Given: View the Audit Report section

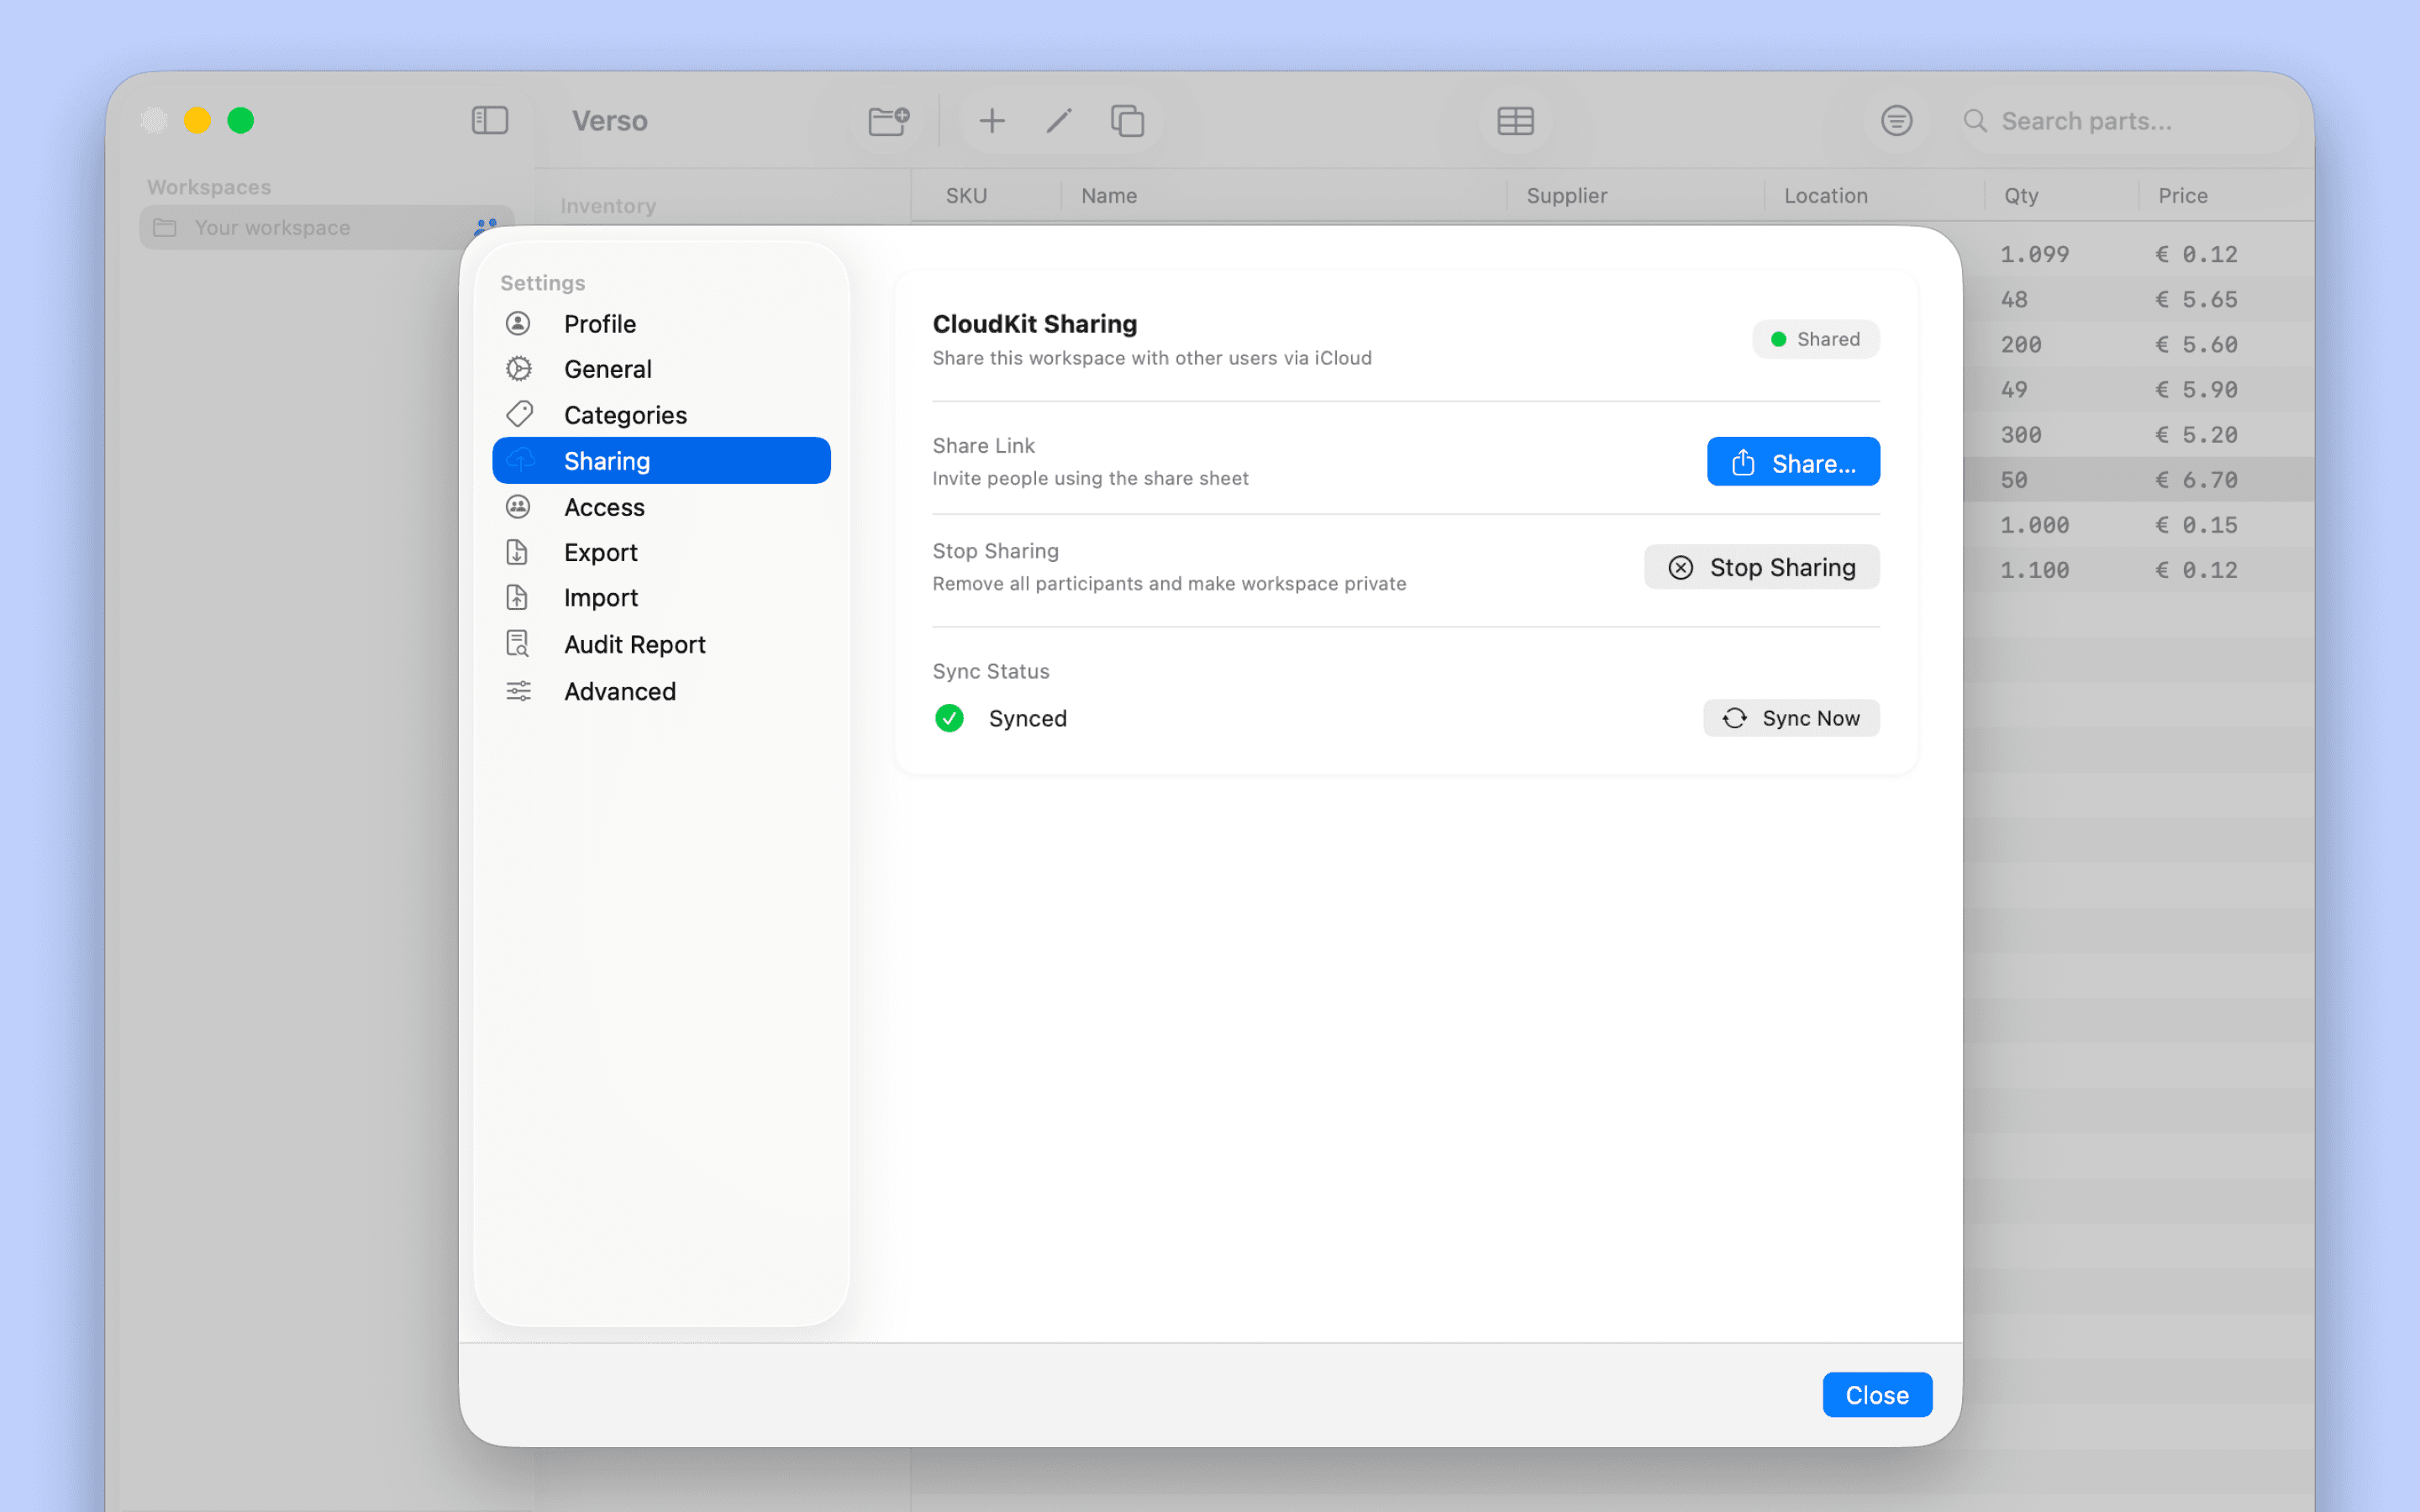Looking at the screenshot, I should click(x=661, y=644).
